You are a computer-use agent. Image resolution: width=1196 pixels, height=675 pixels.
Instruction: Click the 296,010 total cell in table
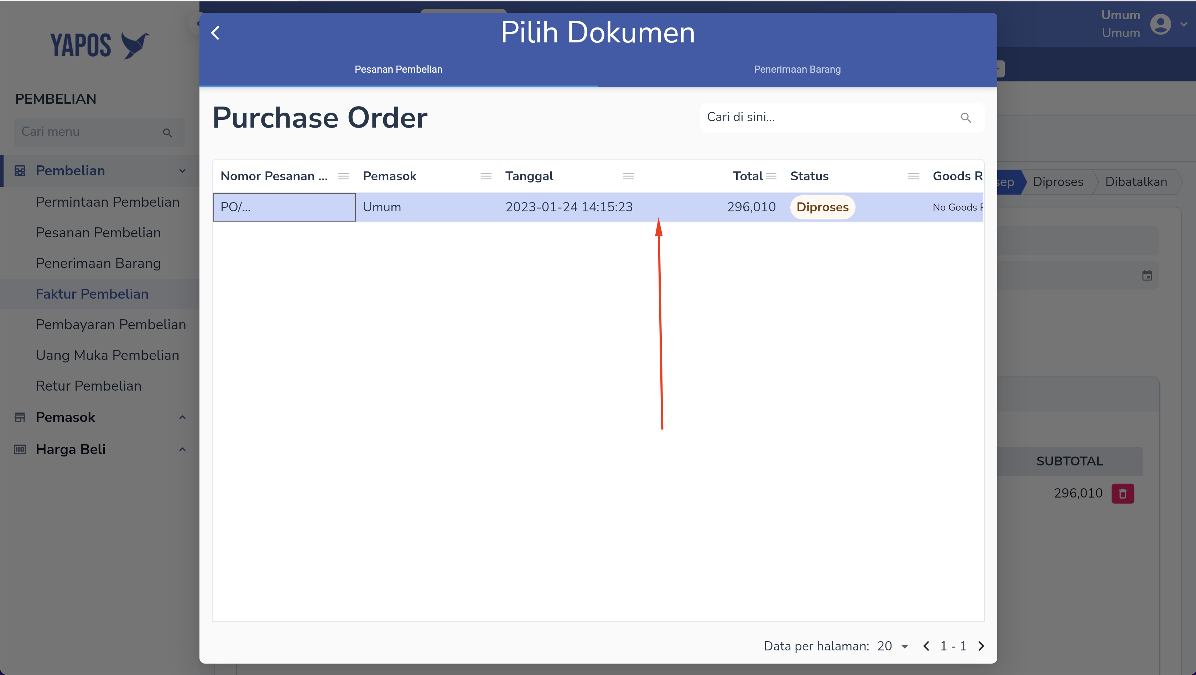(712, 207)
